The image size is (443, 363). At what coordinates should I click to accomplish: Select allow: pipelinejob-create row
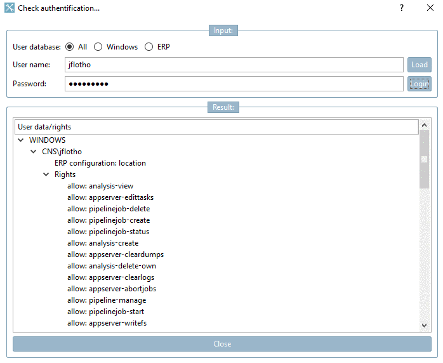(109, 220)
